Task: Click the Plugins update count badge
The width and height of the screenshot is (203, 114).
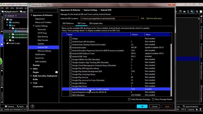Action: [56, 72]
